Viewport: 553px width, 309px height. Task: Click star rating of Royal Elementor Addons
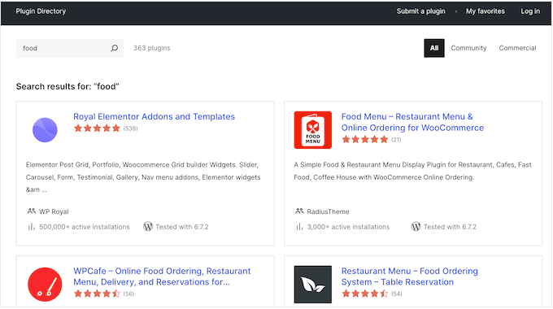pyautogui.click(x=97, y=128)
